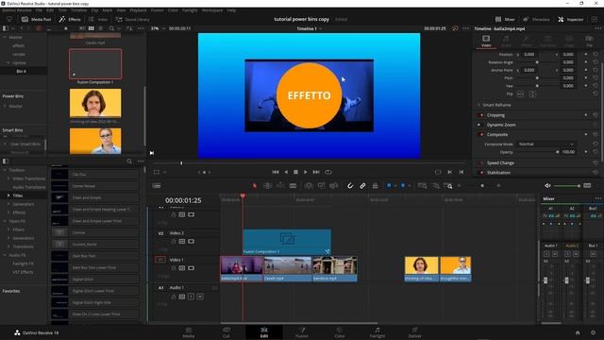Switch to the Cut page

coord(226,332)
